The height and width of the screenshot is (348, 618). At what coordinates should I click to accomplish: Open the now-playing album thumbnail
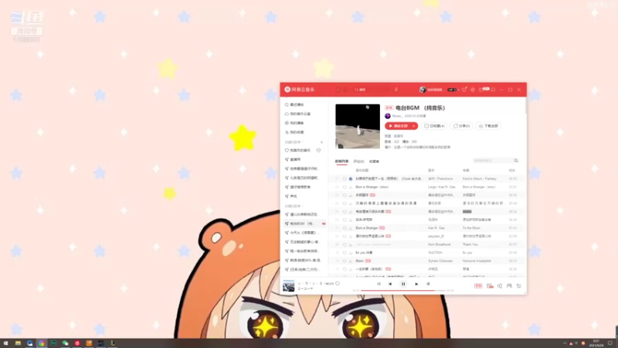point(288,285)
